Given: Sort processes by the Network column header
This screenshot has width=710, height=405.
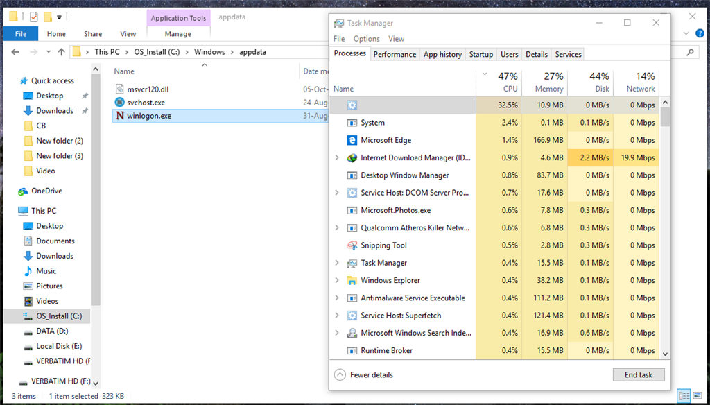Looking at the screenshot, I should (x=637, y=83).
